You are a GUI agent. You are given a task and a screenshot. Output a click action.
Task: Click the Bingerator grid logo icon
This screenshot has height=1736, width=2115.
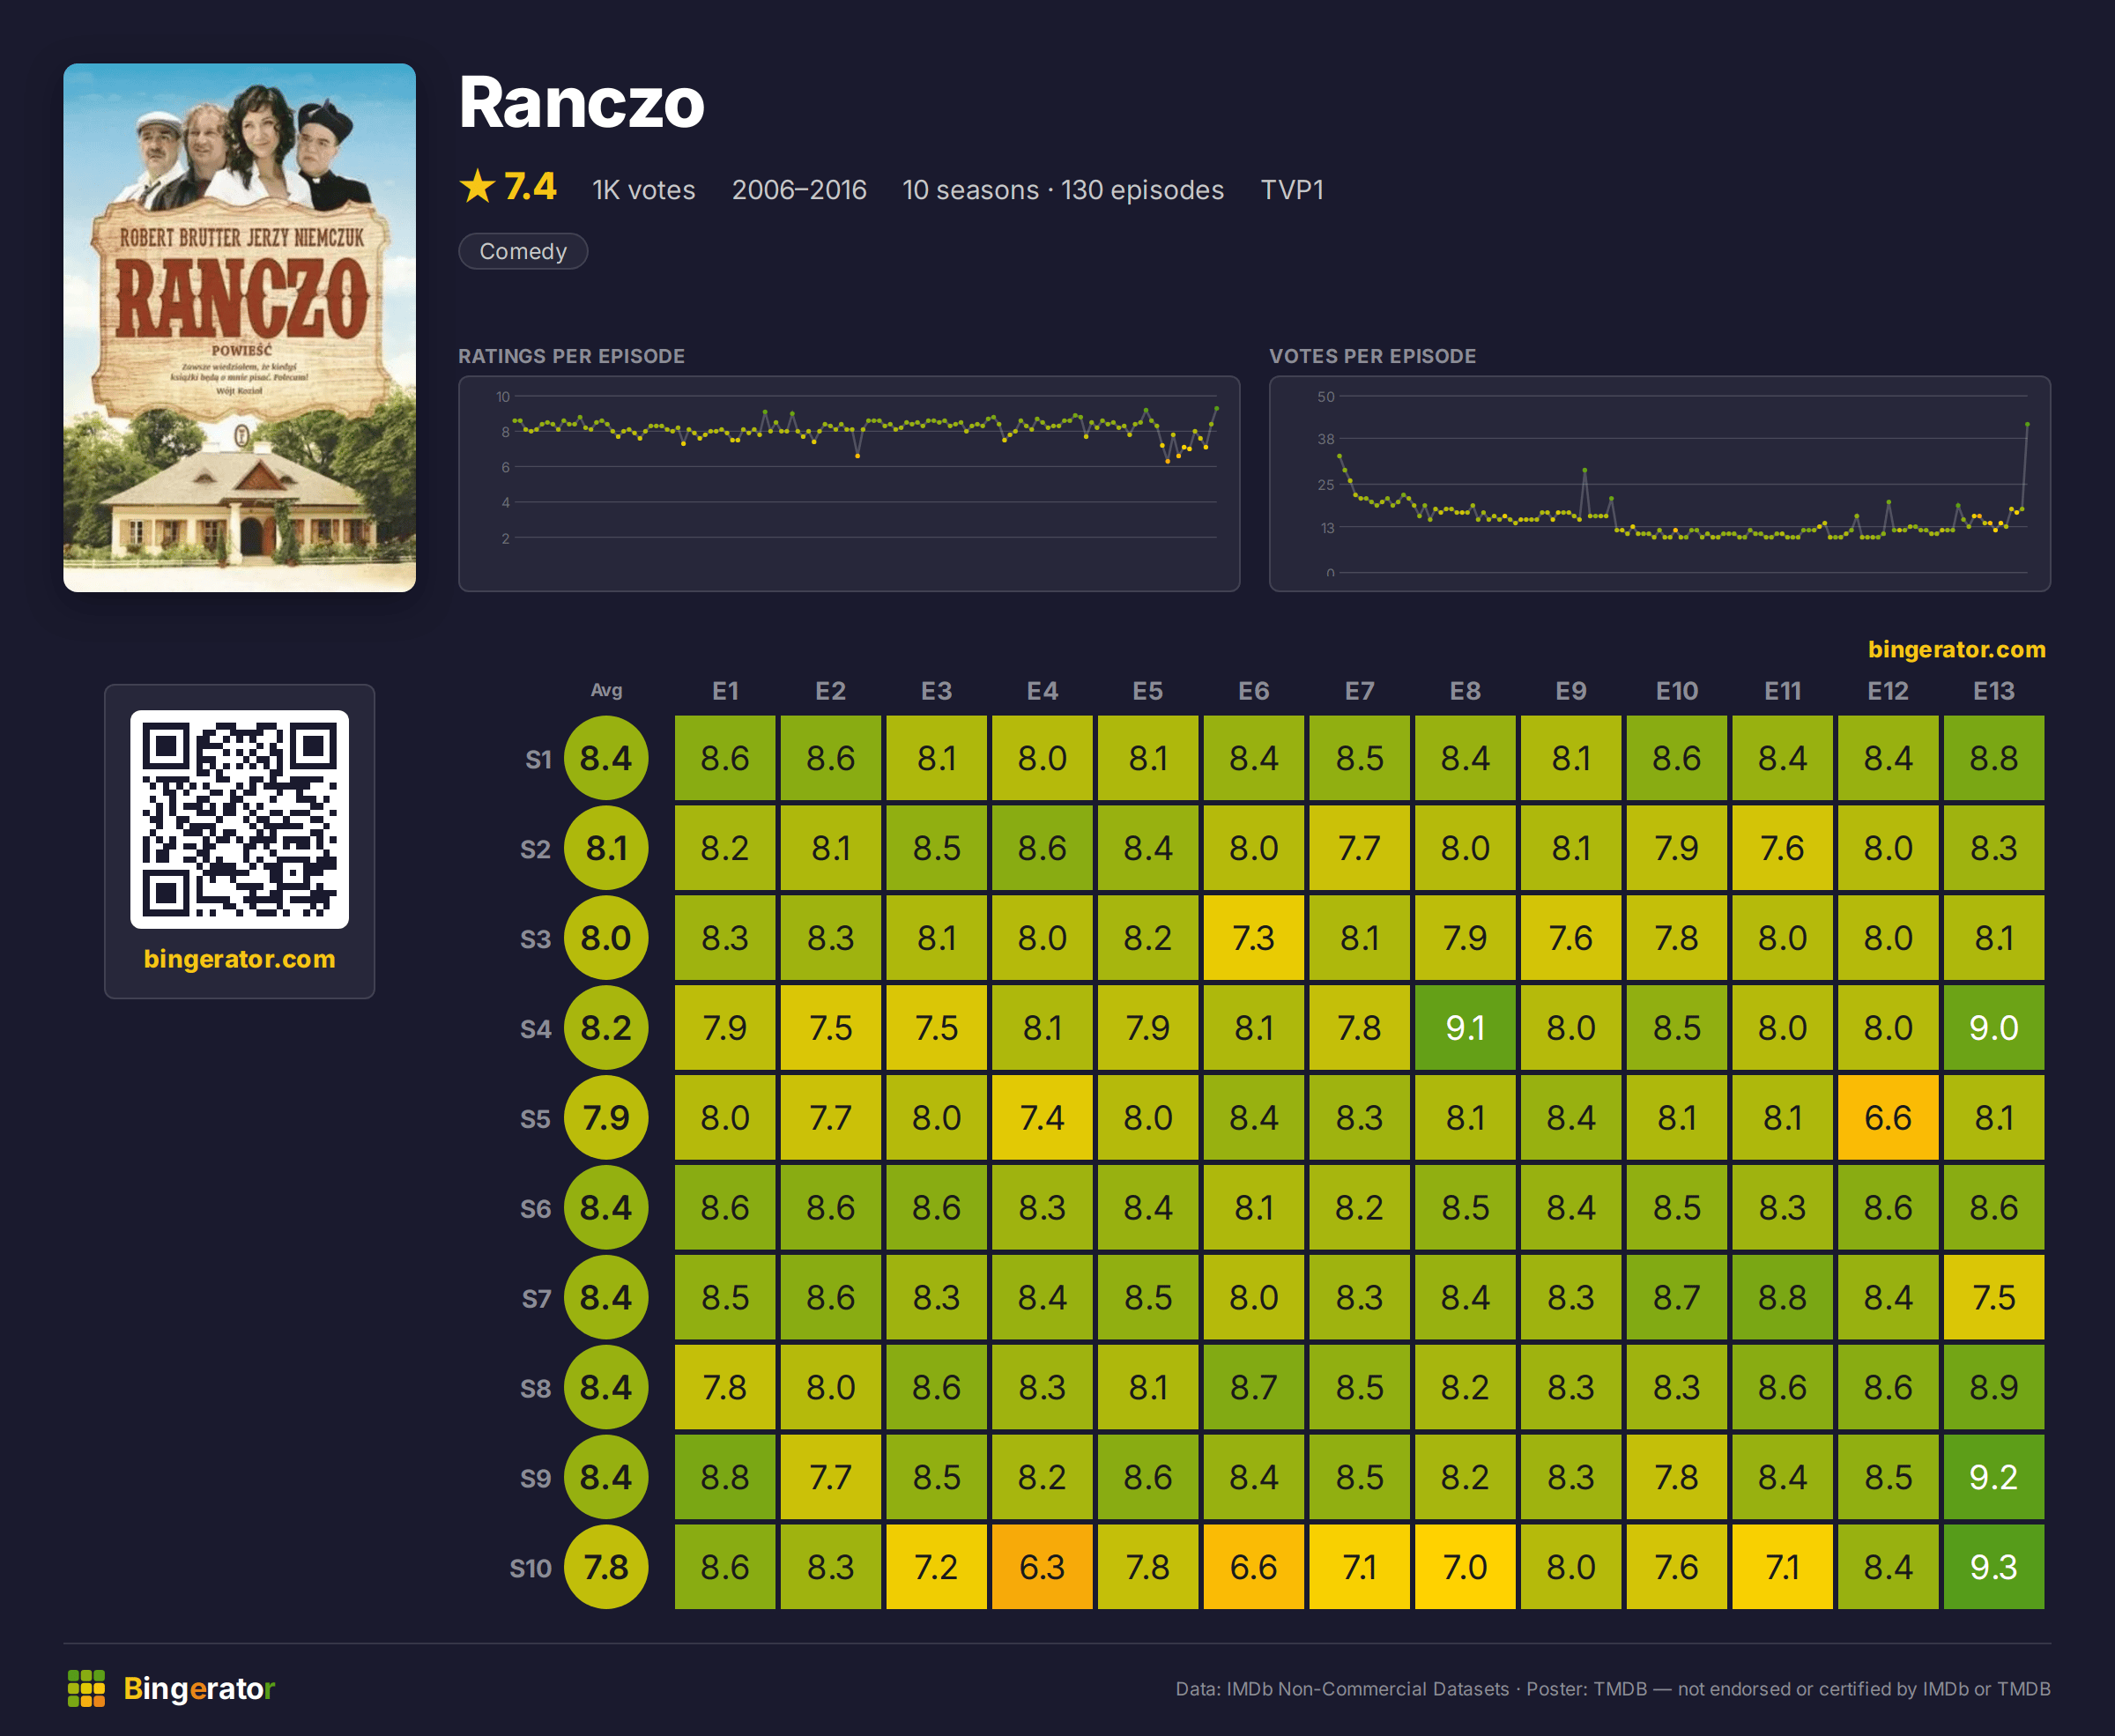click(86, 1688)
